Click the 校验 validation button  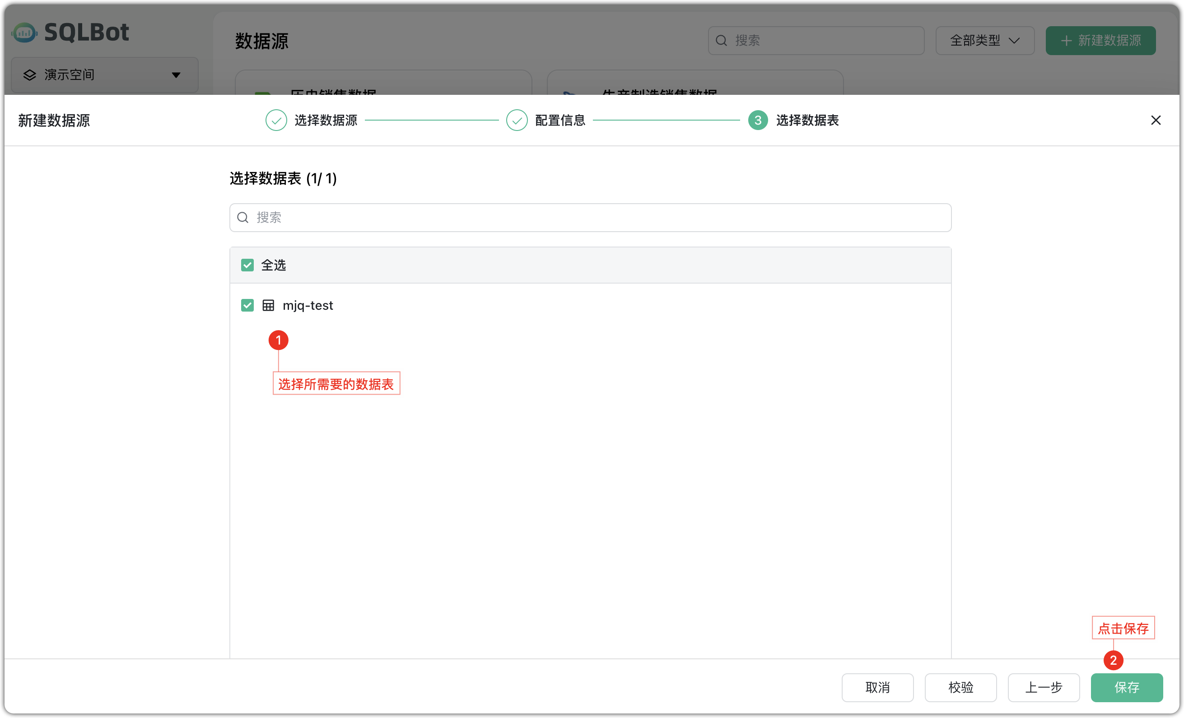pos(960,687)
